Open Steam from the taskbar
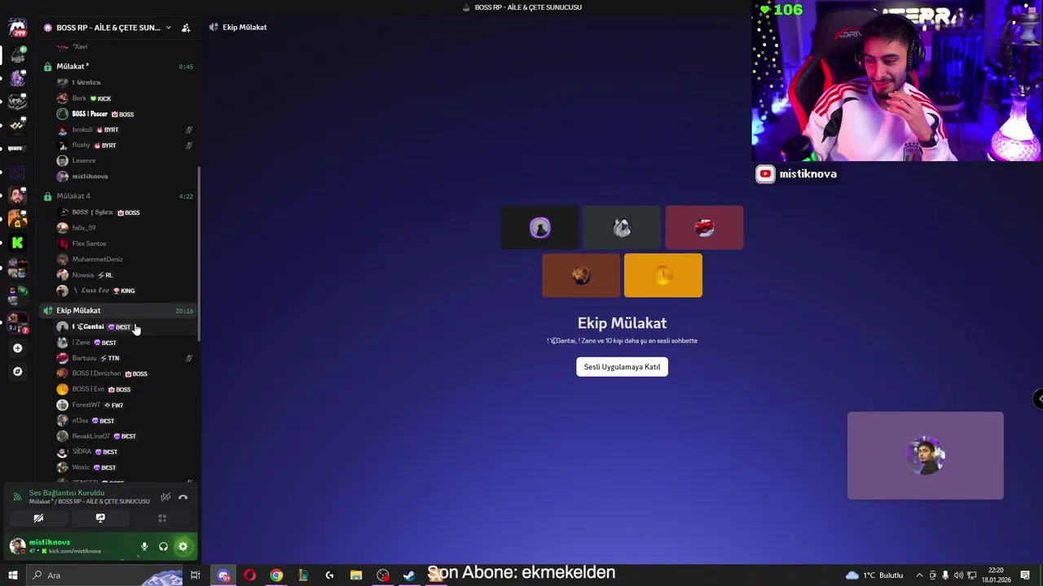The height and width of the screenshot is (586, 1043). tap(409, 575)
